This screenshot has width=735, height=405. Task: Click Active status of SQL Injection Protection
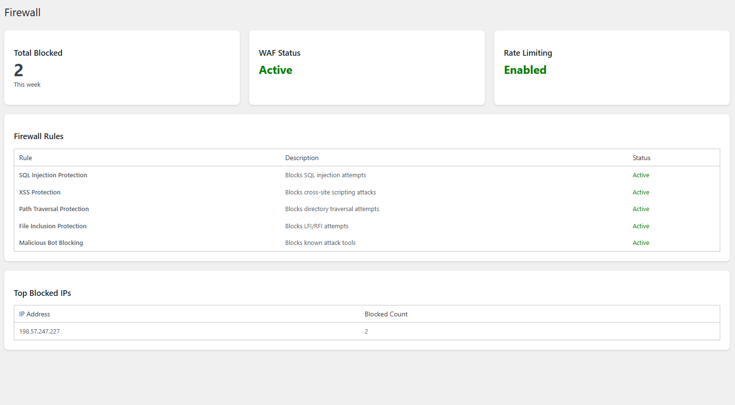(641, 175)
